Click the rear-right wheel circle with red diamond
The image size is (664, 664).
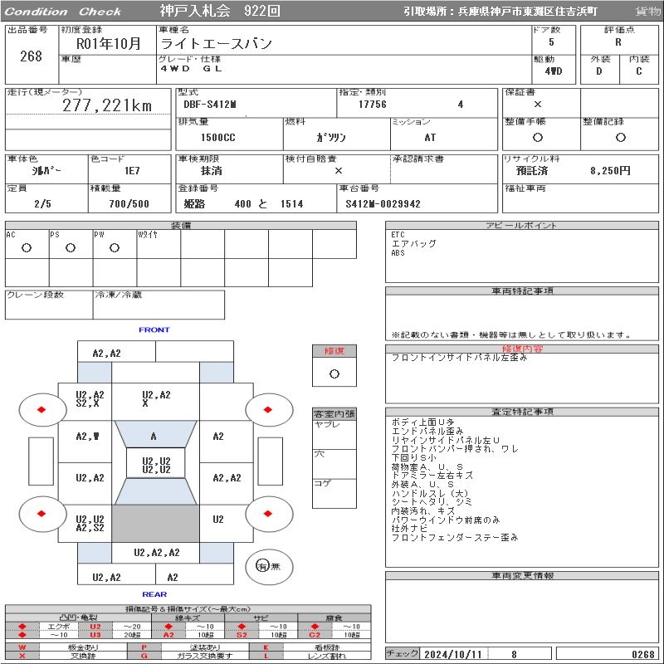pos(270,514)
